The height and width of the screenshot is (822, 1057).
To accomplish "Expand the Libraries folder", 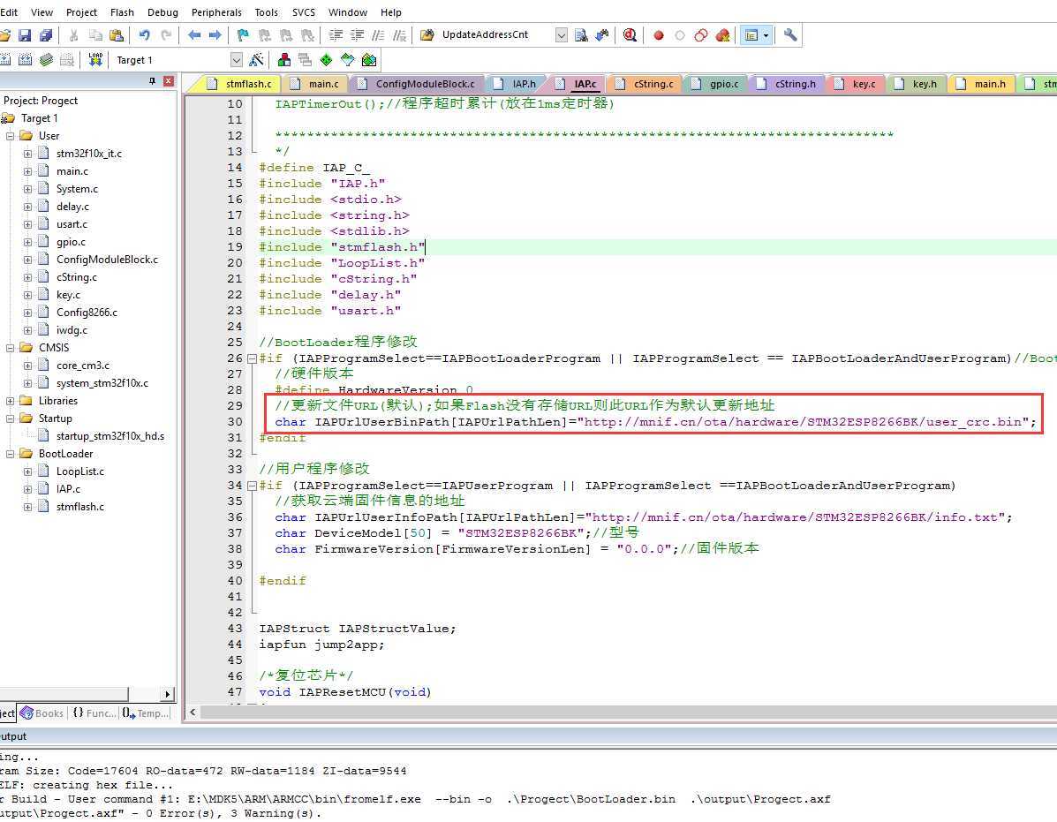I will click(10, 401).
